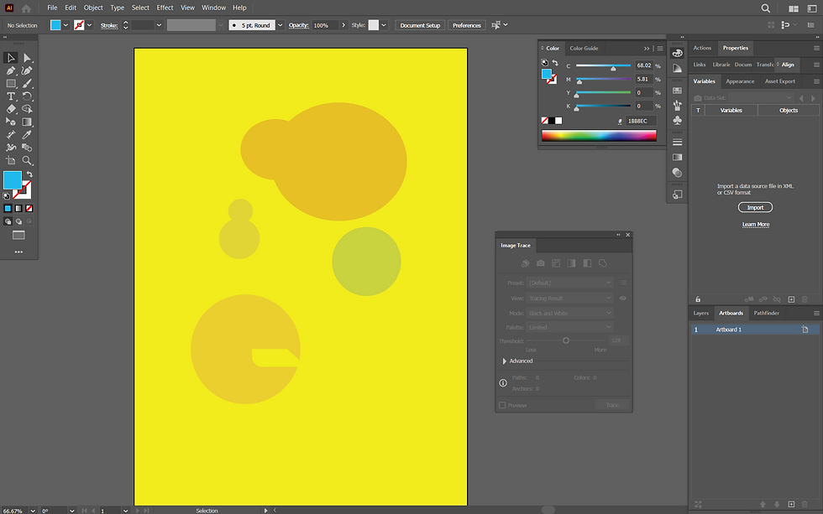Image resolution: width=823 pixels, height=514 pixels.
Task: Reset to default fill and stroke
Action: tap(7, 196)
